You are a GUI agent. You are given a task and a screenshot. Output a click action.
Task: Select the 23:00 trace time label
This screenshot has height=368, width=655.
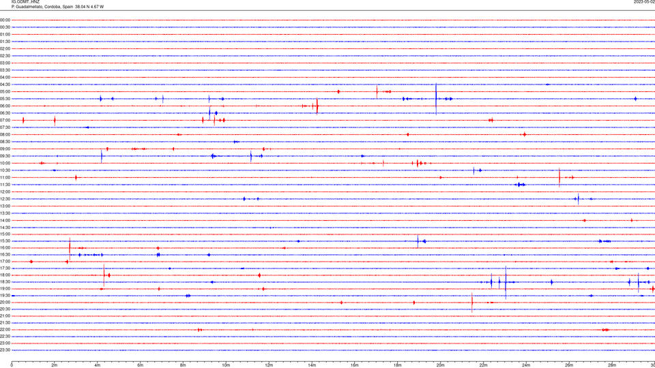click(5, 343)
